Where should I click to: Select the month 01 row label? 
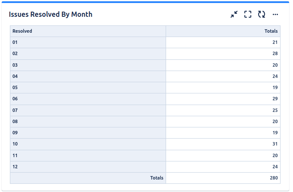(x=15, y=42)
